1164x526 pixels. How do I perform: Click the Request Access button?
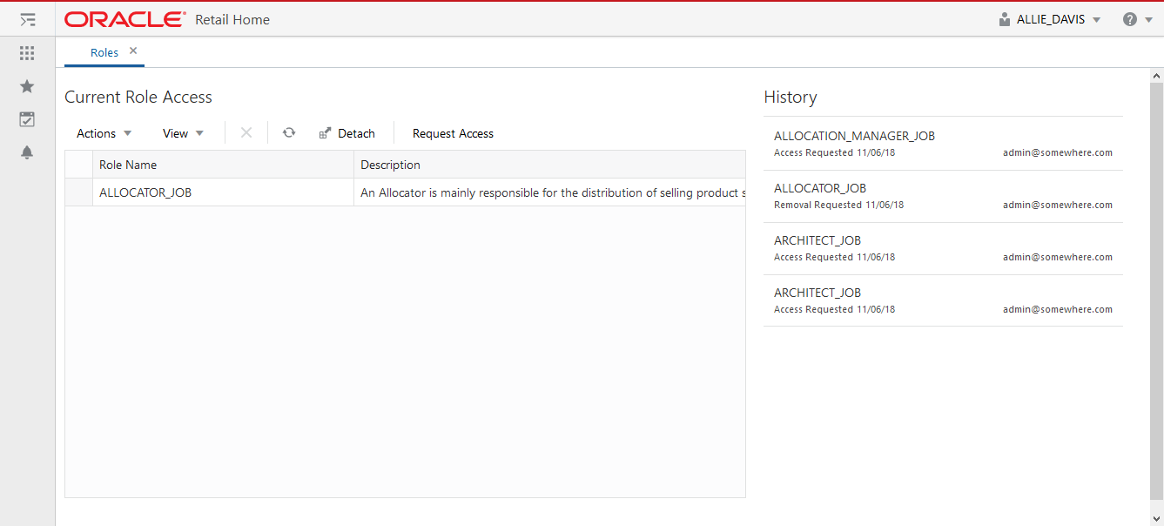point(453,133)
